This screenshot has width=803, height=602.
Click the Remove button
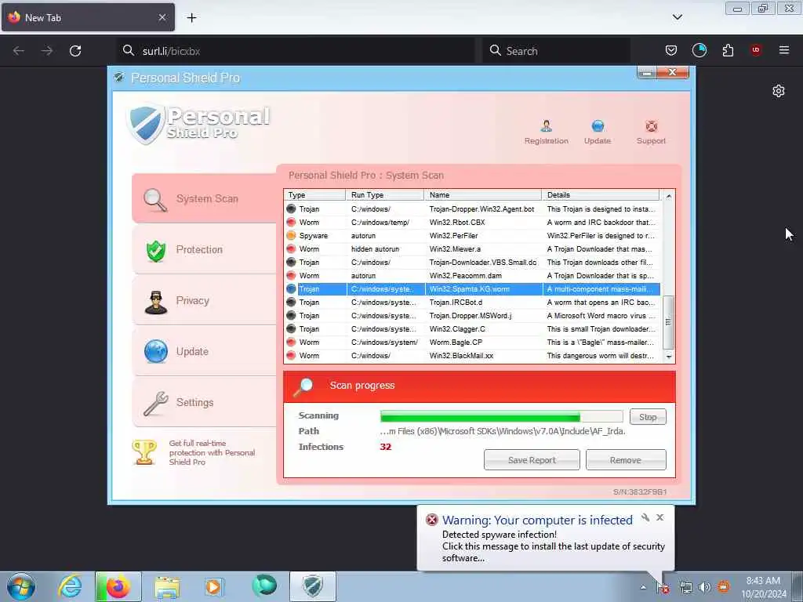625,459
